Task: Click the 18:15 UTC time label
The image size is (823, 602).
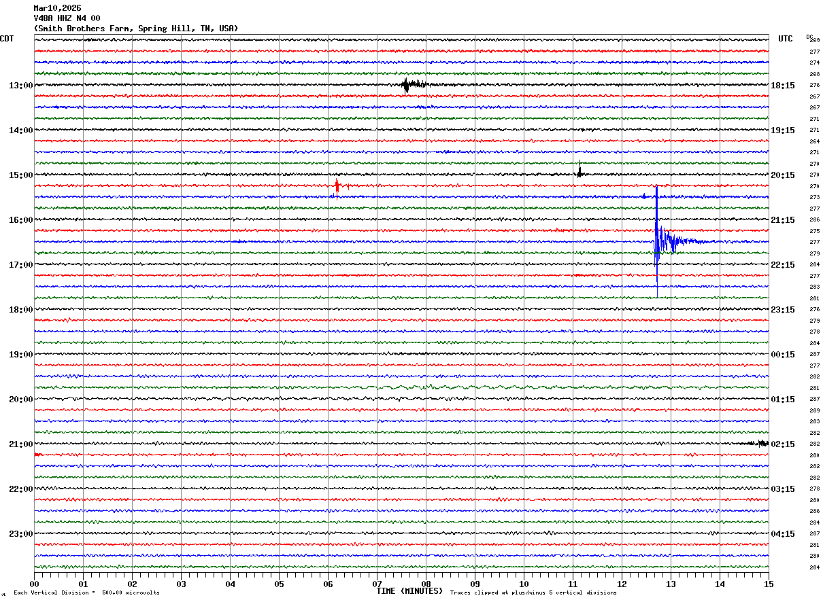Action: [x=783, y=86]
